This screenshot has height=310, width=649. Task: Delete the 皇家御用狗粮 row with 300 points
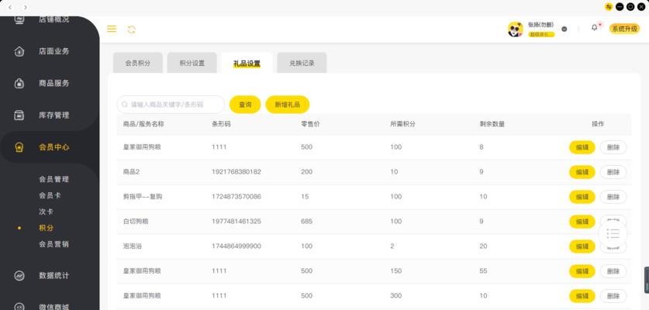point(613,296)
